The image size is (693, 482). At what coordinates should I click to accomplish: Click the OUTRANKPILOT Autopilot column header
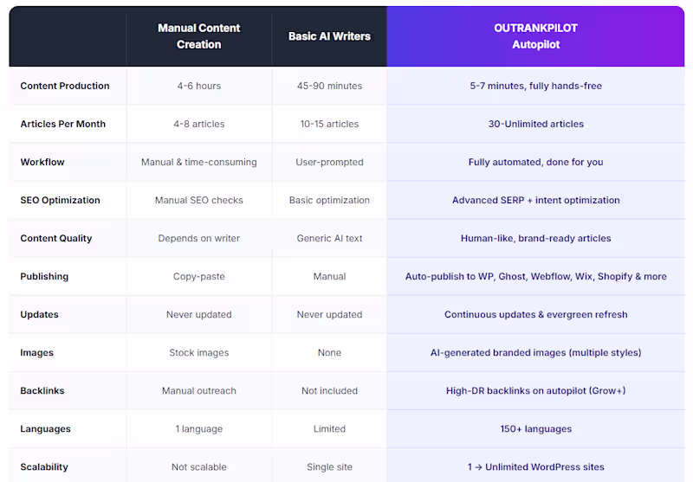(x=535, y=36)
